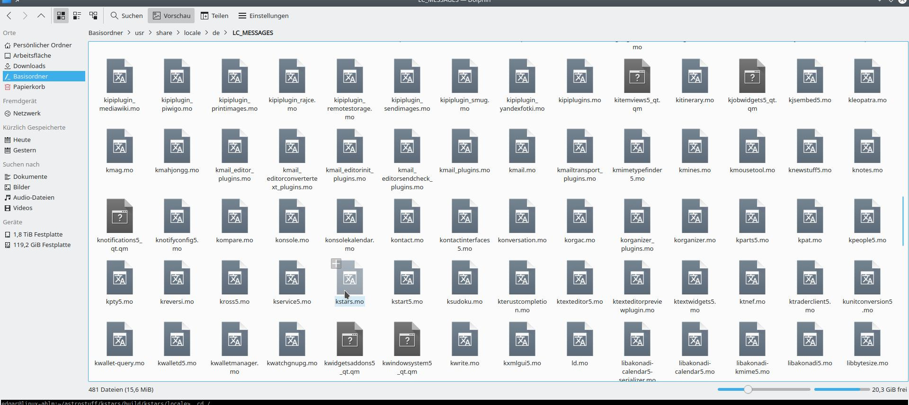Switch to details tree view mode

pyautogui.click(x=93, y=16)
